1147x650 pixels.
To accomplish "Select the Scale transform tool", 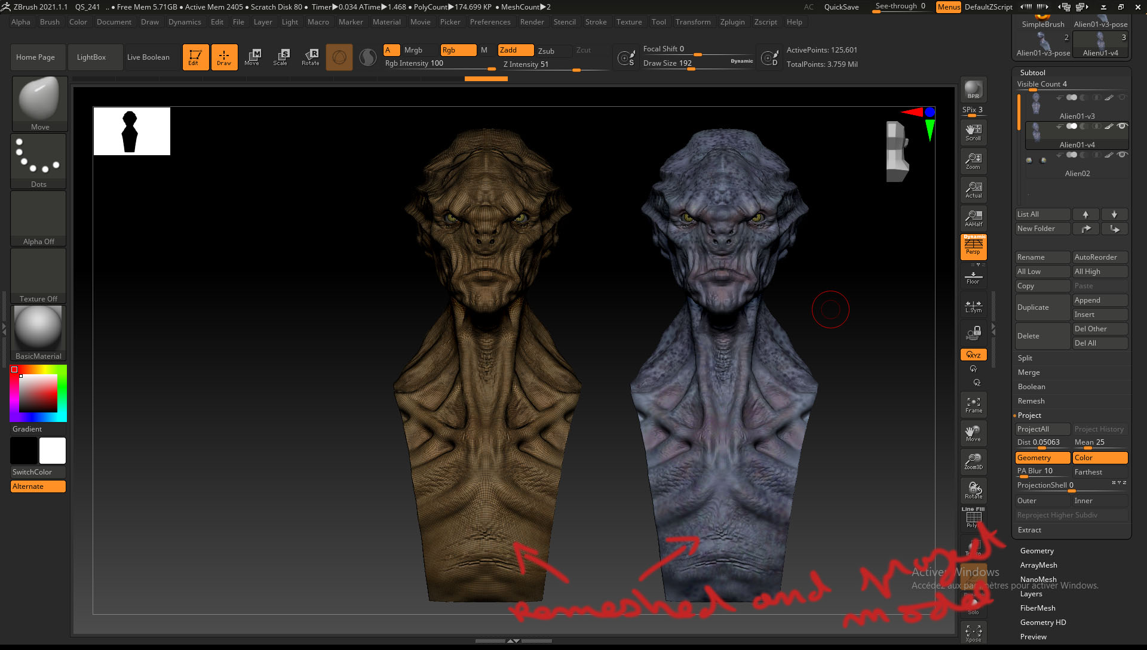I will point(280,57).
